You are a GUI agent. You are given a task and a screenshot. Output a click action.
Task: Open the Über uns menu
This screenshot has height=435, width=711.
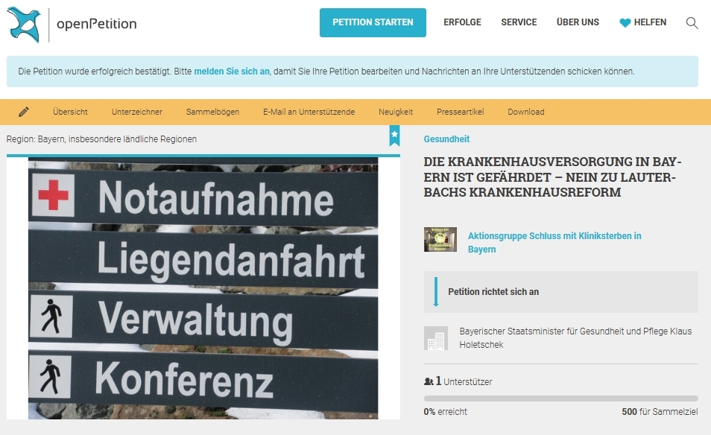click(x=578, y=22)
